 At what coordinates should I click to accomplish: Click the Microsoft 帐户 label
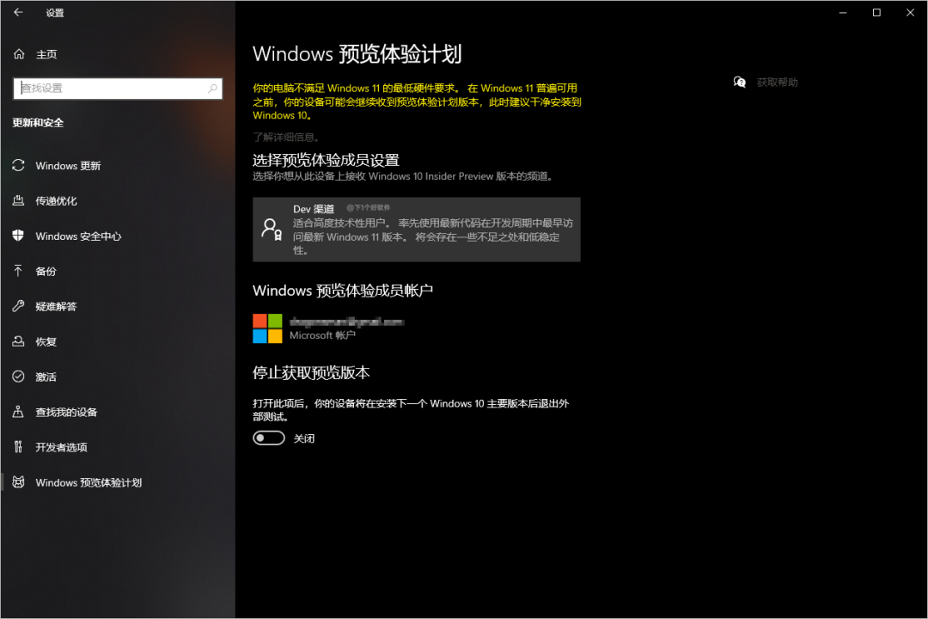click(x=322, y=335)
